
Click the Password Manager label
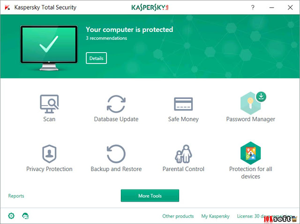point(251,119)
